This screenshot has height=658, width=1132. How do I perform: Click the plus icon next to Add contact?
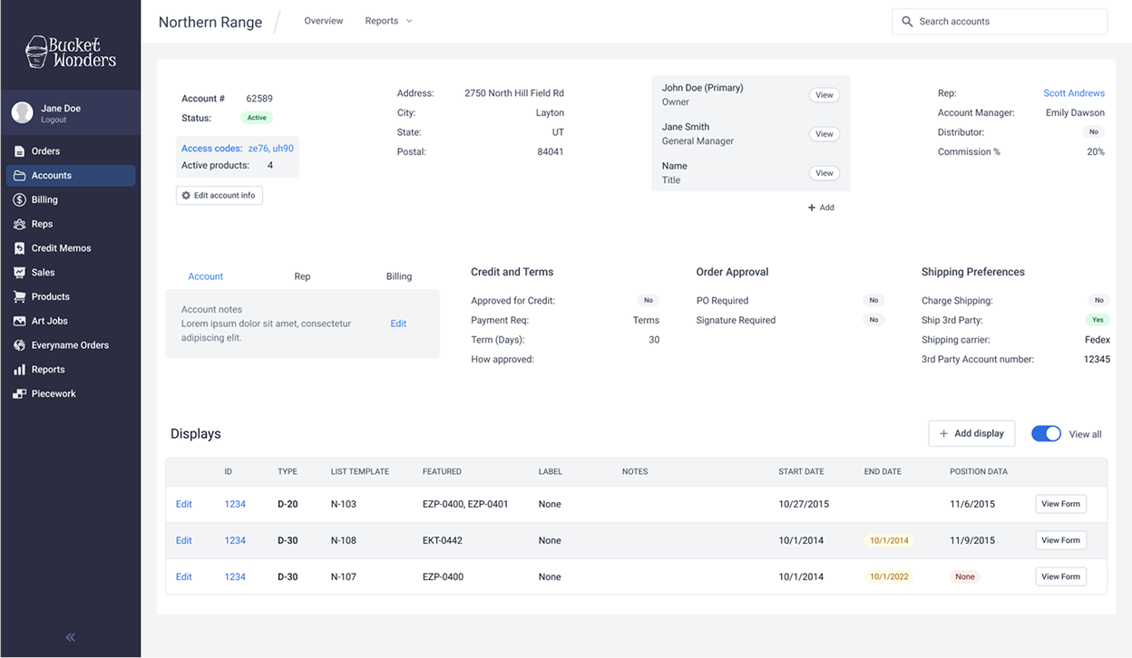click(812, 208)
